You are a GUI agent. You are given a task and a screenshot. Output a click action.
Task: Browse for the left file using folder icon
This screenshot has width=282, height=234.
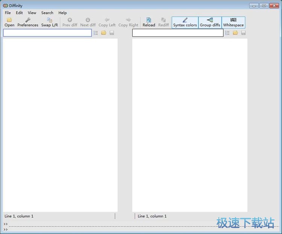click(x=103, y=33)
